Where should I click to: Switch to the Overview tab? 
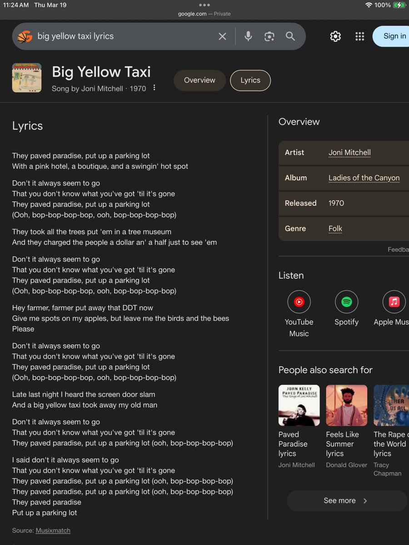(200, 80)
